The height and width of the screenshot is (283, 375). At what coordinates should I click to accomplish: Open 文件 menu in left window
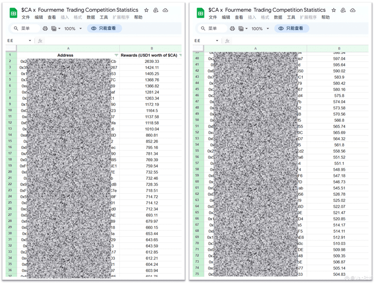click(26, 17)
